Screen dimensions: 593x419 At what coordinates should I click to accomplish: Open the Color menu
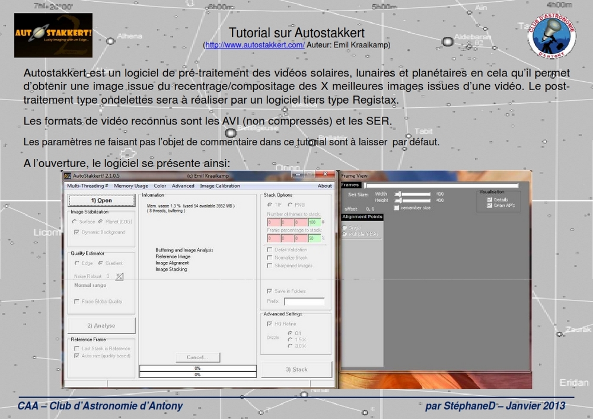tap(160, 186)
